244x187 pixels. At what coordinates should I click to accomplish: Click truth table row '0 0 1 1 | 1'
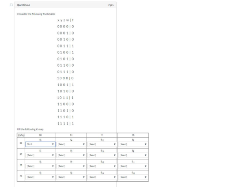(65, 46)
